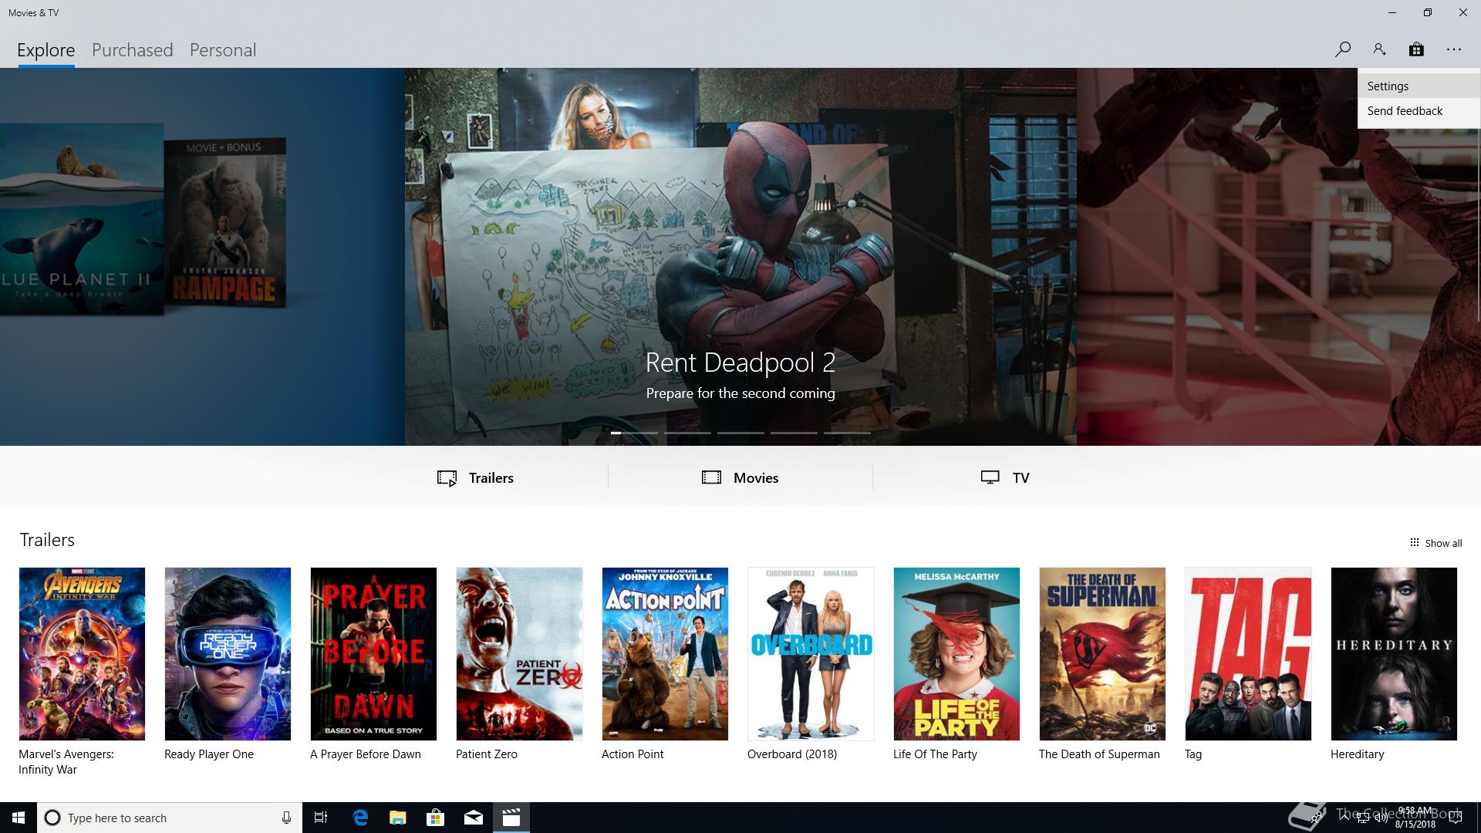
Task: Select the fourth carousel indicator
Action: pos(794,433)
